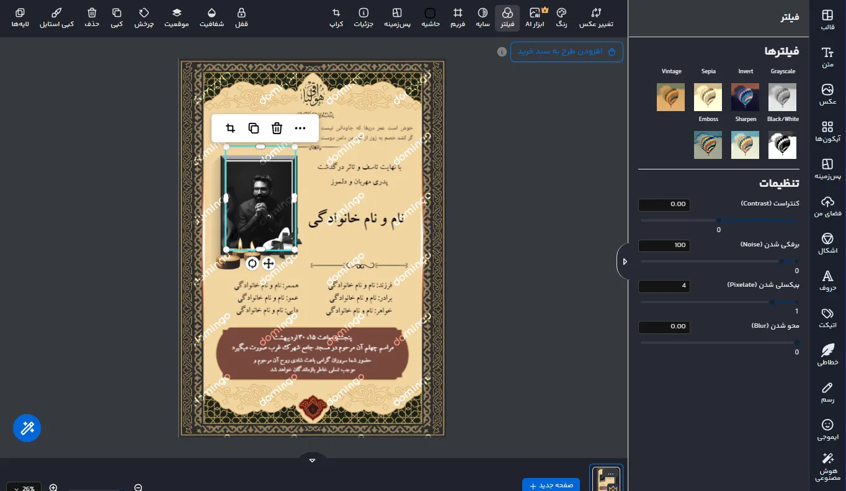Collapse the pages strip chevron
The image size is (846, 491).
313,460
